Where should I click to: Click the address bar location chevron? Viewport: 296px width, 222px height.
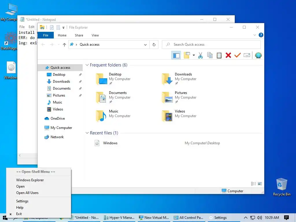pos(76,45)
